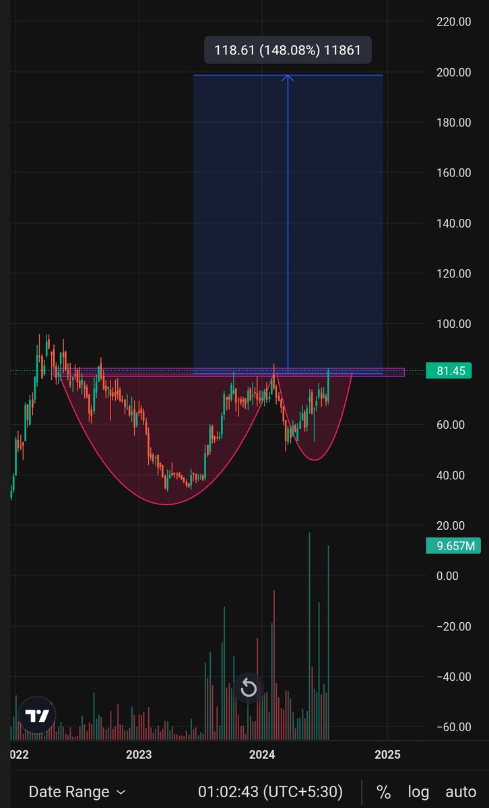Toggle the percent (%) scale mode
The height and width of the screenshot is (808, 489).
(x=383, y=792)
